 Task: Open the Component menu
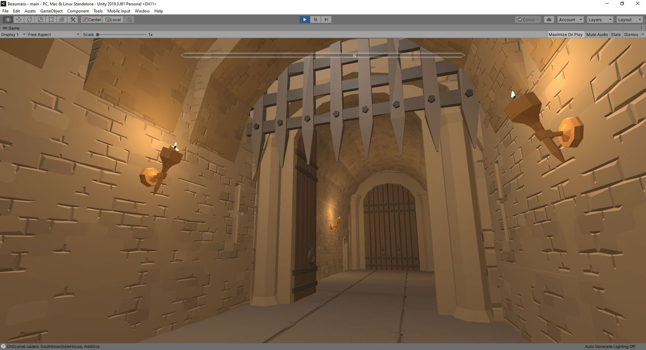point(78,11)
